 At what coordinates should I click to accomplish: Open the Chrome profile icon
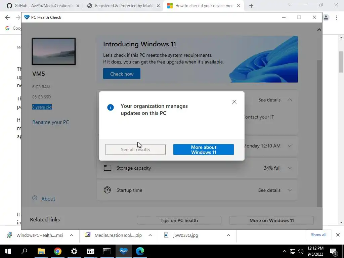(x=326, y=17)
